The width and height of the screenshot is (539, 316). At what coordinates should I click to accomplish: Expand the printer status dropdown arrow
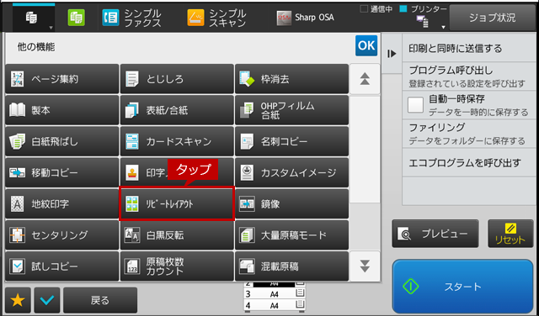[x=444, y=27]
